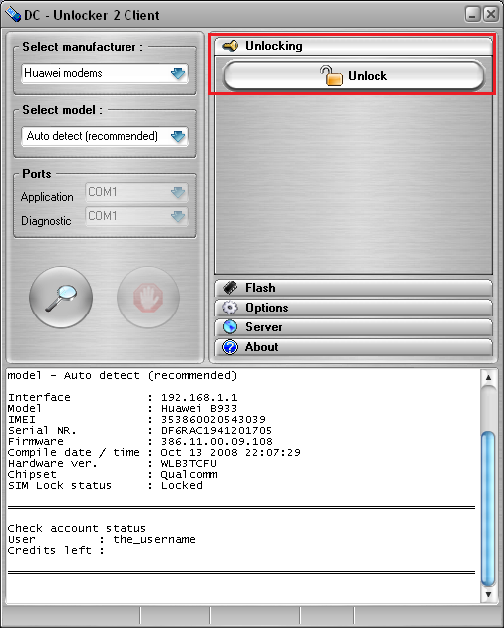Click the gear icon beside Options
Screen dimensions: 504x628
[x=230, y=308]
